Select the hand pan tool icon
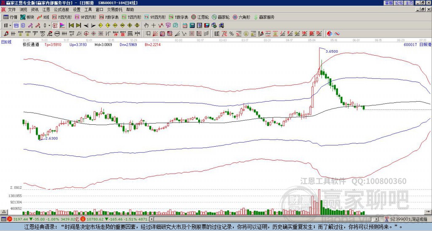 [146, 26]
